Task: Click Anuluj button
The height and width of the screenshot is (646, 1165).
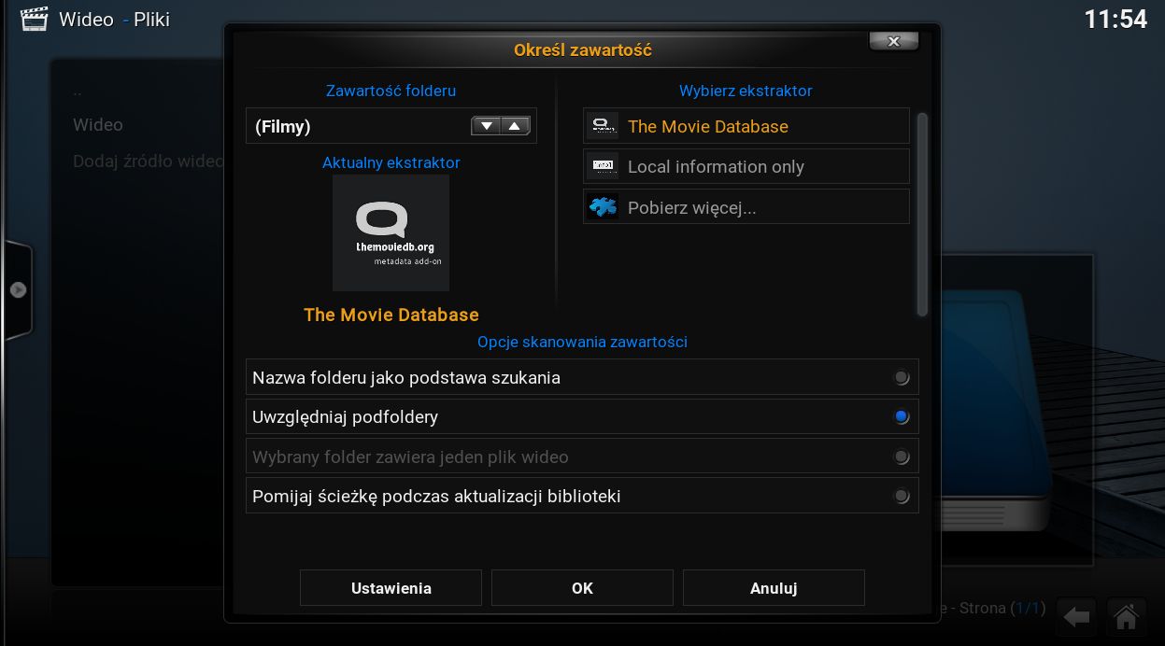Action: (x=774, y=588)
